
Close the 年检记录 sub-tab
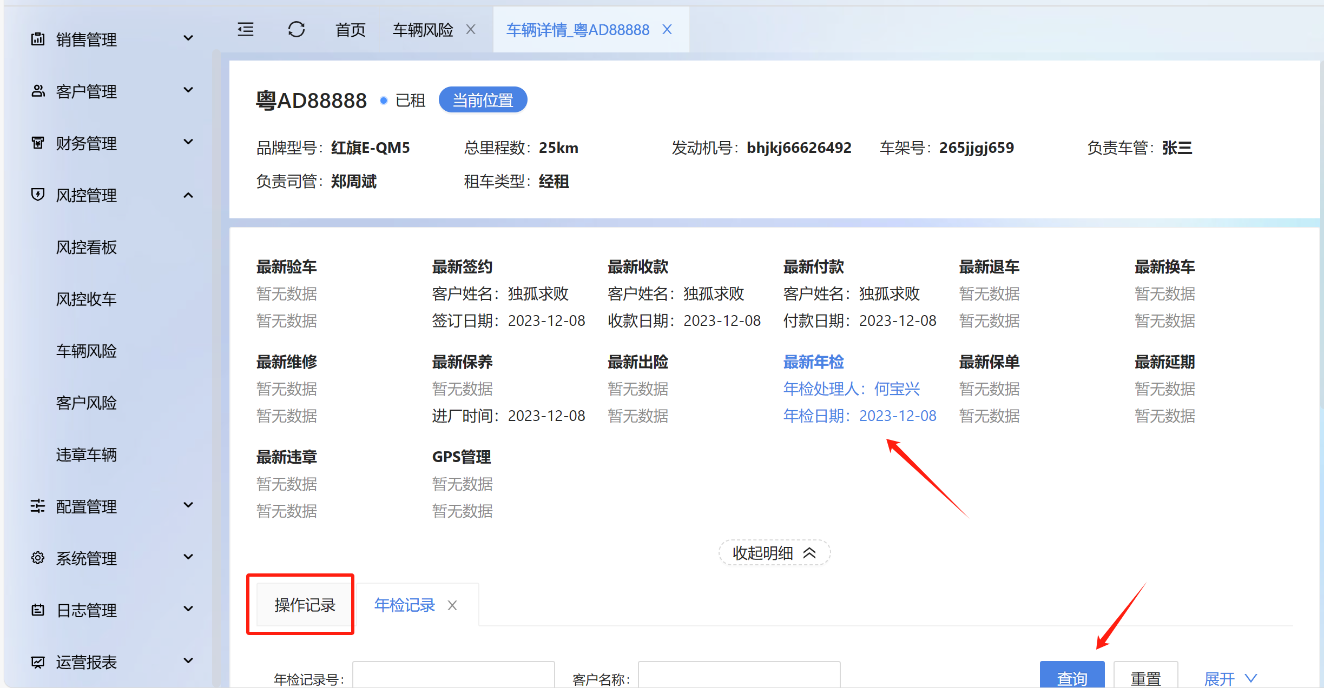point(452,605)
